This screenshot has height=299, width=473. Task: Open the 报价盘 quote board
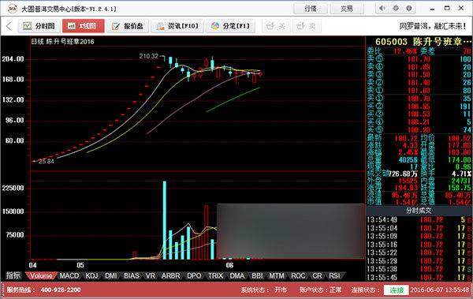(128, 26)
